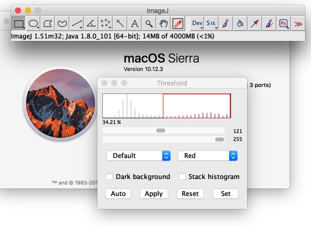Select the Wand tracing tool
The width and height of the screenshot is (311, 226).
pos(120,23)
